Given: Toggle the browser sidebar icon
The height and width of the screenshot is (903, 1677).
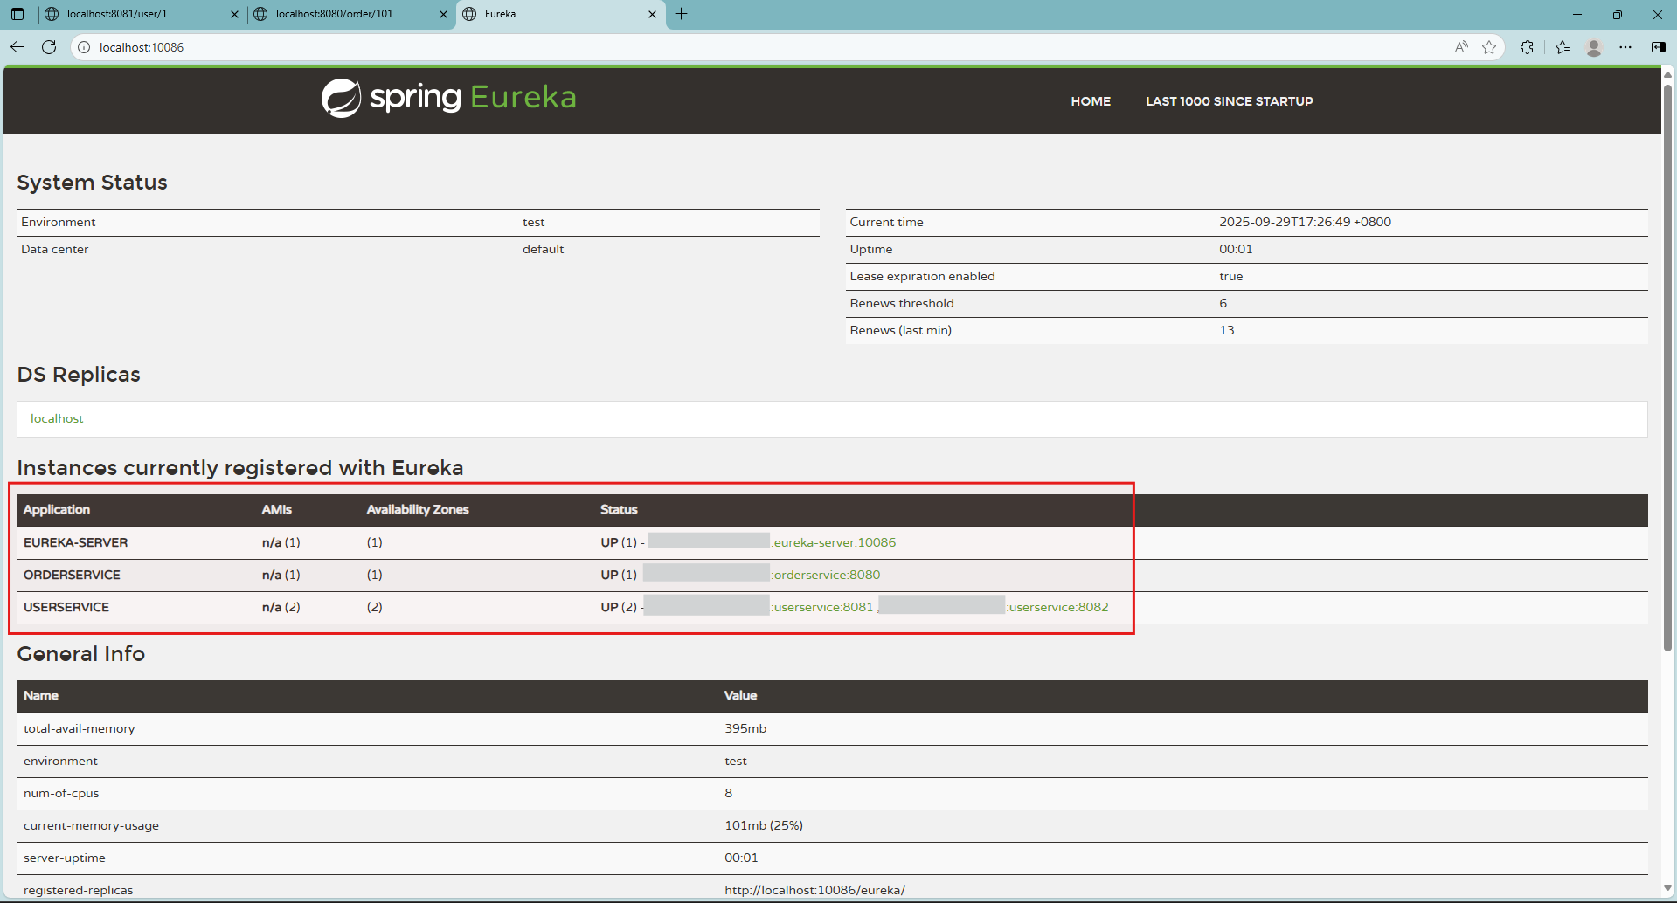Looking at the screenshot, I should point(1658,47).
